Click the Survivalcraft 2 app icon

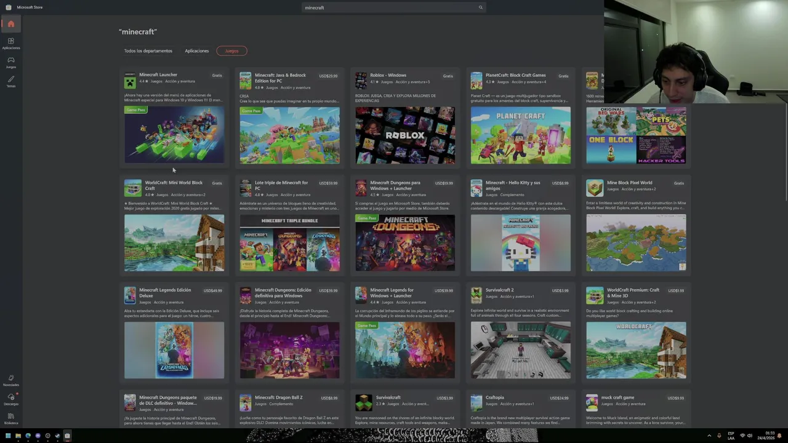pos(476,295)
